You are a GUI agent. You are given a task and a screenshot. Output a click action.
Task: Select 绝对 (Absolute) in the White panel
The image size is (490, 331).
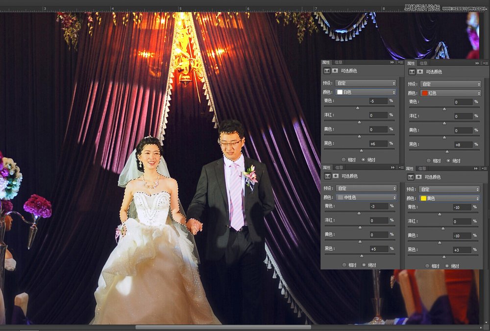click(363, 160)
